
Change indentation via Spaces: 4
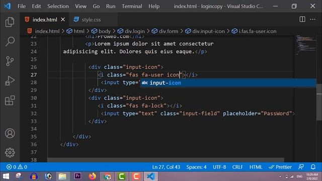pos(196,167)
